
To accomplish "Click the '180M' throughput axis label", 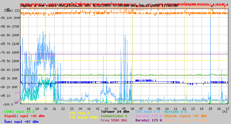I will point(16,52).
